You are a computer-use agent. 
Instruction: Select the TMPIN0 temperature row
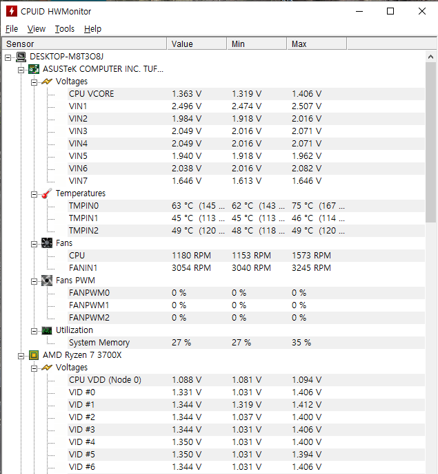[246, 206]
